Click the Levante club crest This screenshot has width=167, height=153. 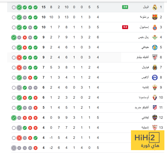click(155, 118)
